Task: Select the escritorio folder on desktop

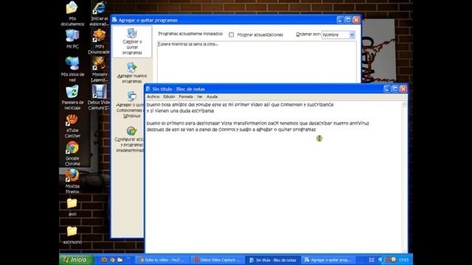Action: (x=72, y=235)
